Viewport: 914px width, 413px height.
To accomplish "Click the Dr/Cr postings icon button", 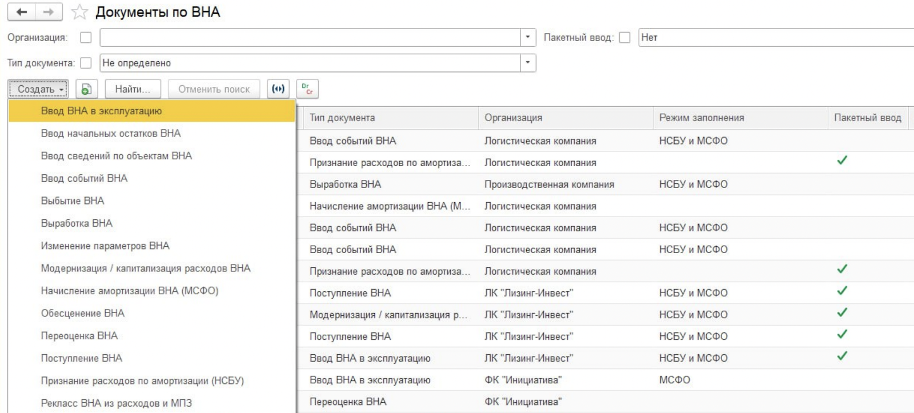I will (x=307, y=89).
